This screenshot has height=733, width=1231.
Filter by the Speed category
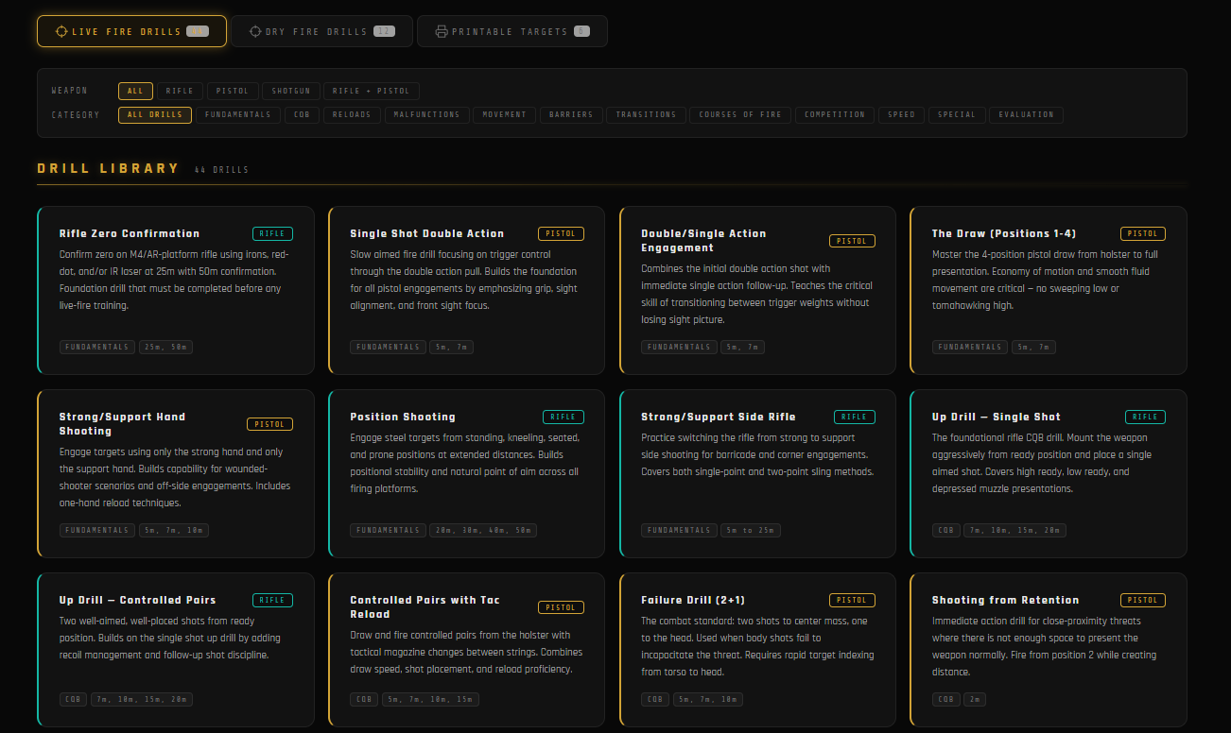tap(901, 115)
